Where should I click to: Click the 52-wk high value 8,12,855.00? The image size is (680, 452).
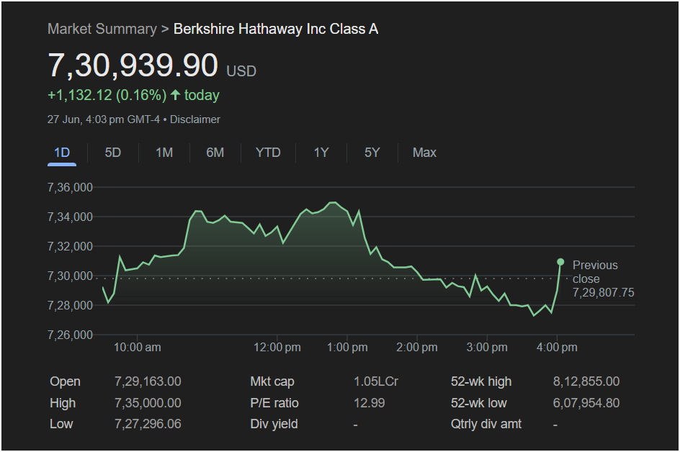586,381
